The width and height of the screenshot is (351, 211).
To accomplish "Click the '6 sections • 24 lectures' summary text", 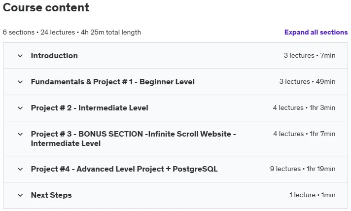I will [39, 32].
